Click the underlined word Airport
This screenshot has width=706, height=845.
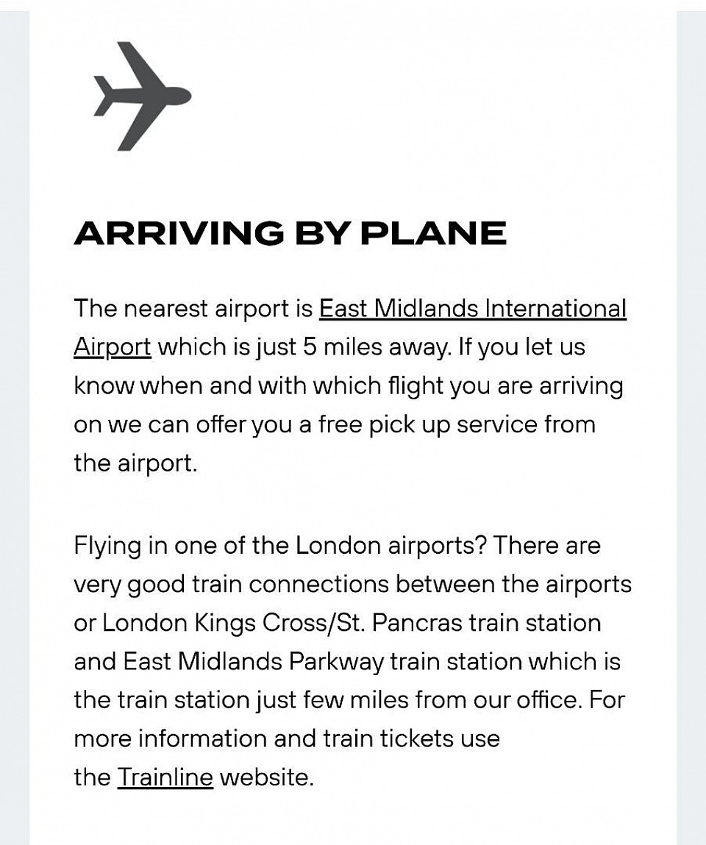point(112,346)
